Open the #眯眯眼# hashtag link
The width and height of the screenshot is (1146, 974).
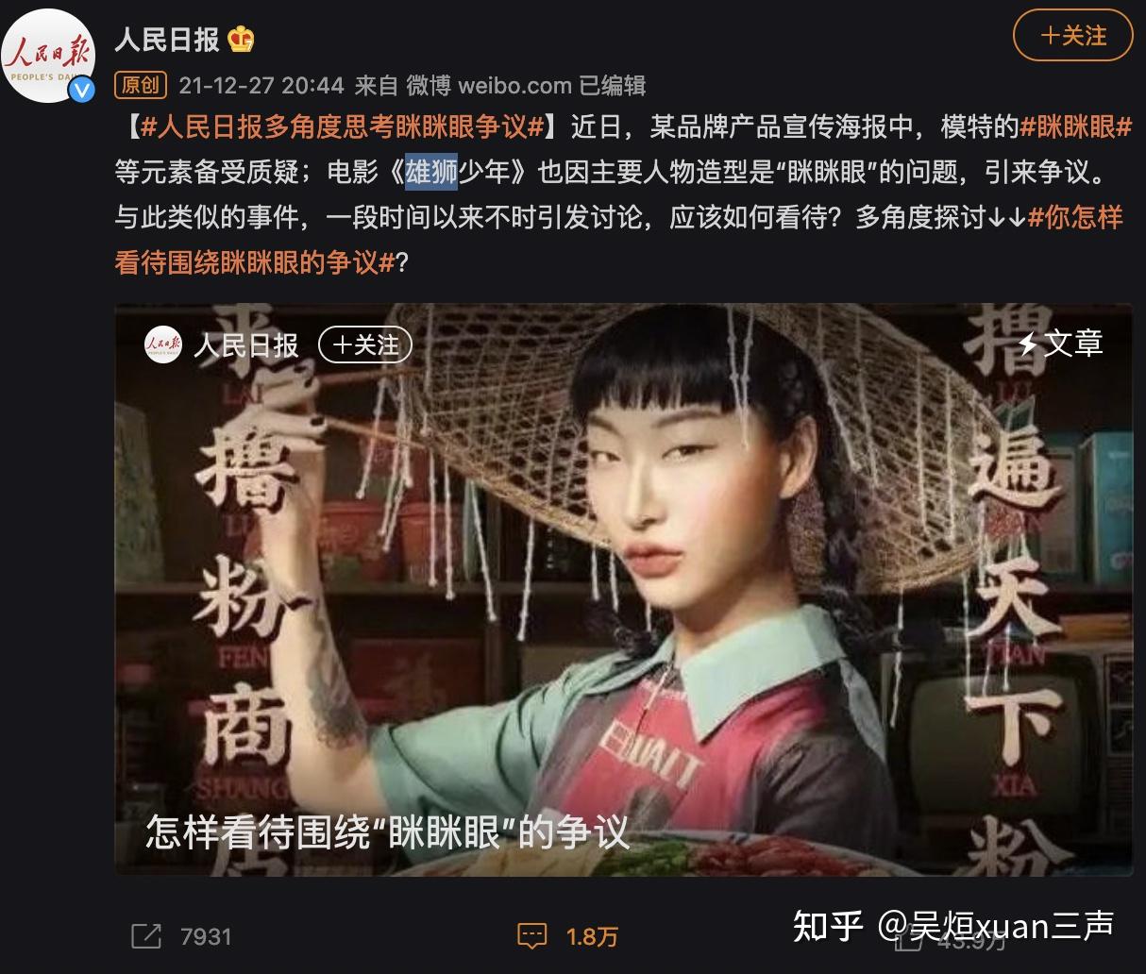[1076, 126]
